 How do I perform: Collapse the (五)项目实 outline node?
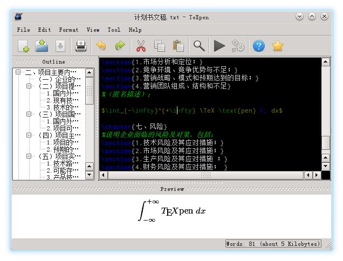(29, 156)
